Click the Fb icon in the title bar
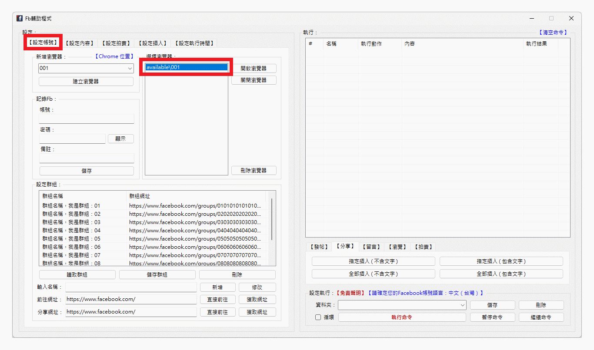This screenshot has height=350, width=594. [19, 18]
